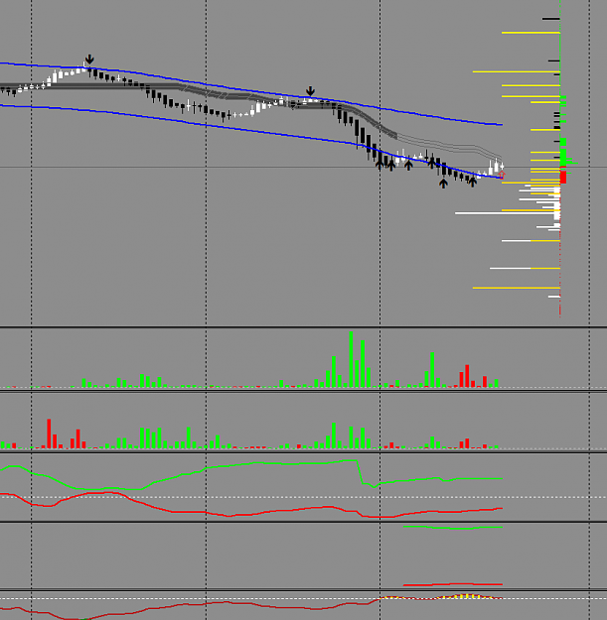The width and height of the screenshot is (607, 620).
Task: Select the short green line in the fourth pane
Action: click(x=453, y=528)
